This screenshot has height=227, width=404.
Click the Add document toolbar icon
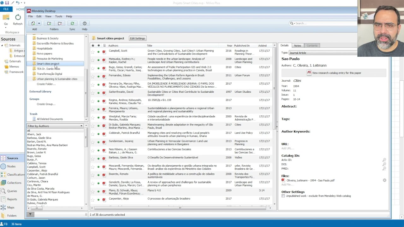point(33,23)
